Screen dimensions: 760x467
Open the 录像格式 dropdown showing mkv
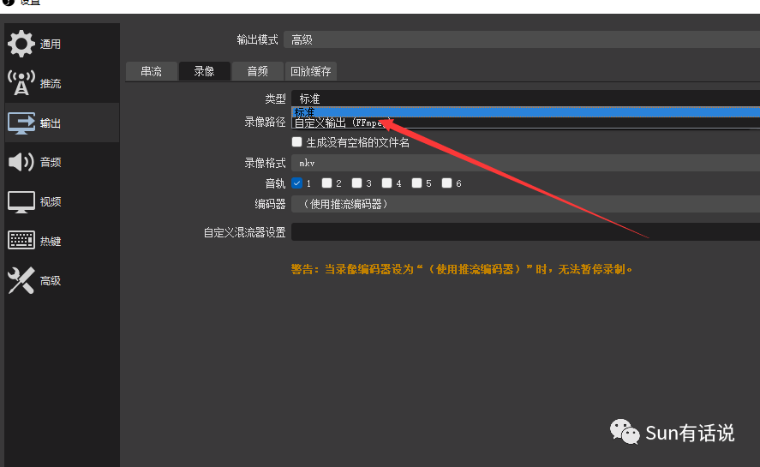[525, 163]
